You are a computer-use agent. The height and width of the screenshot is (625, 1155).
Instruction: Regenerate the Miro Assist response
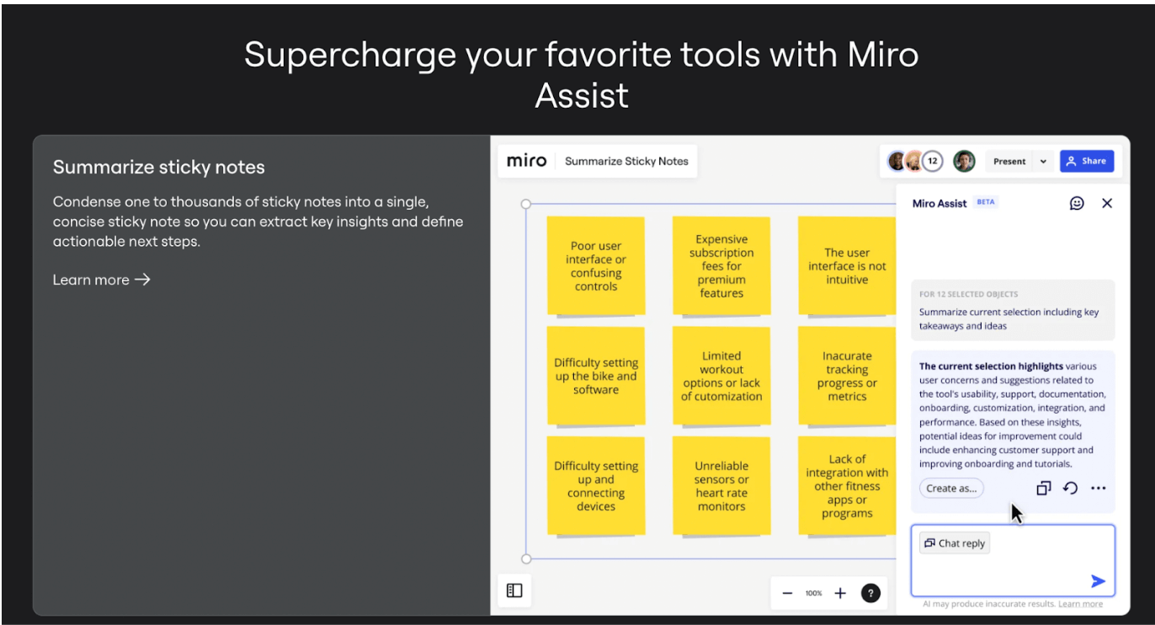pyautogui.click(x=1070, y=488)
